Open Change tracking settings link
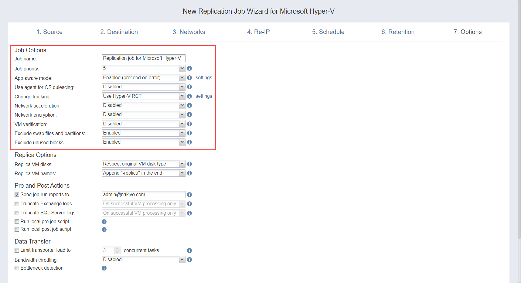The height and width of the screenshot is (283, 521). pyautogui.click(x=204, y=96)
